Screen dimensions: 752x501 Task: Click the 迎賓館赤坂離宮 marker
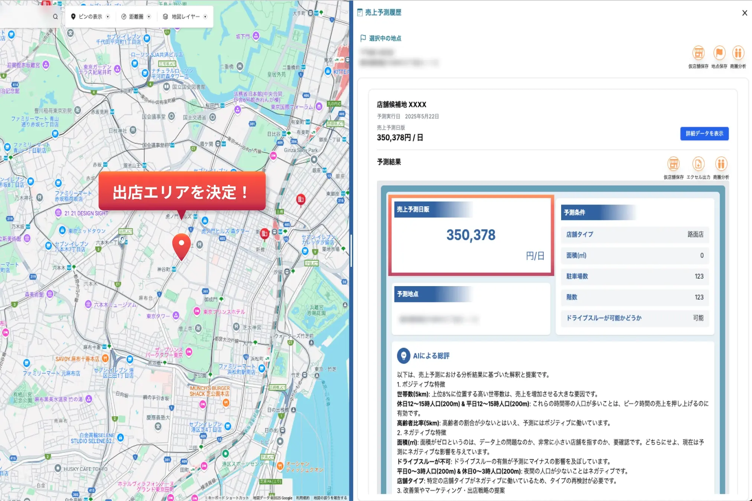[46, 65]
